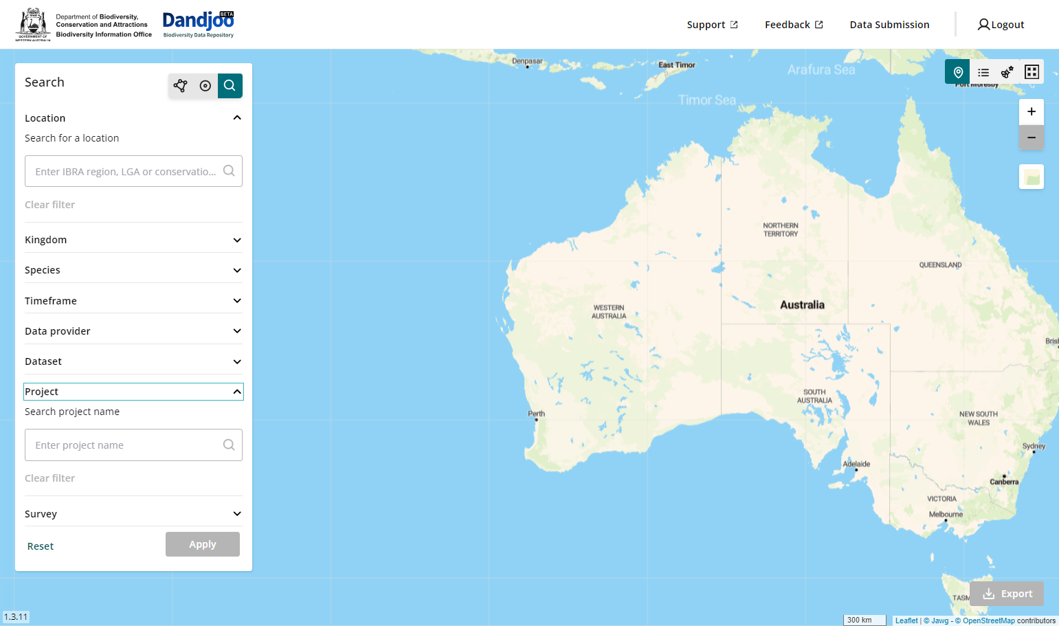The width and height of the screenshot is (1059, 626).
Task: Expand the Timeframe filter
Action: (133, 301)
